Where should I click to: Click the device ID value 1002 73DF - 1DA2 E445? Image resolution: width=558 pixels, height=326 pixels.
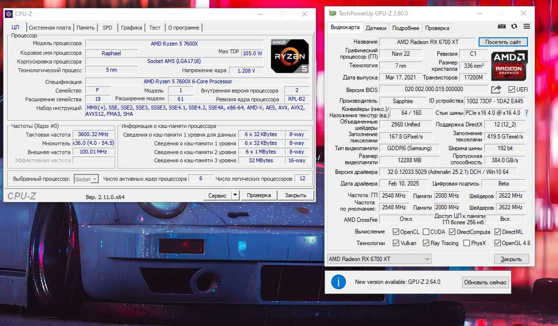coord(495,101)
